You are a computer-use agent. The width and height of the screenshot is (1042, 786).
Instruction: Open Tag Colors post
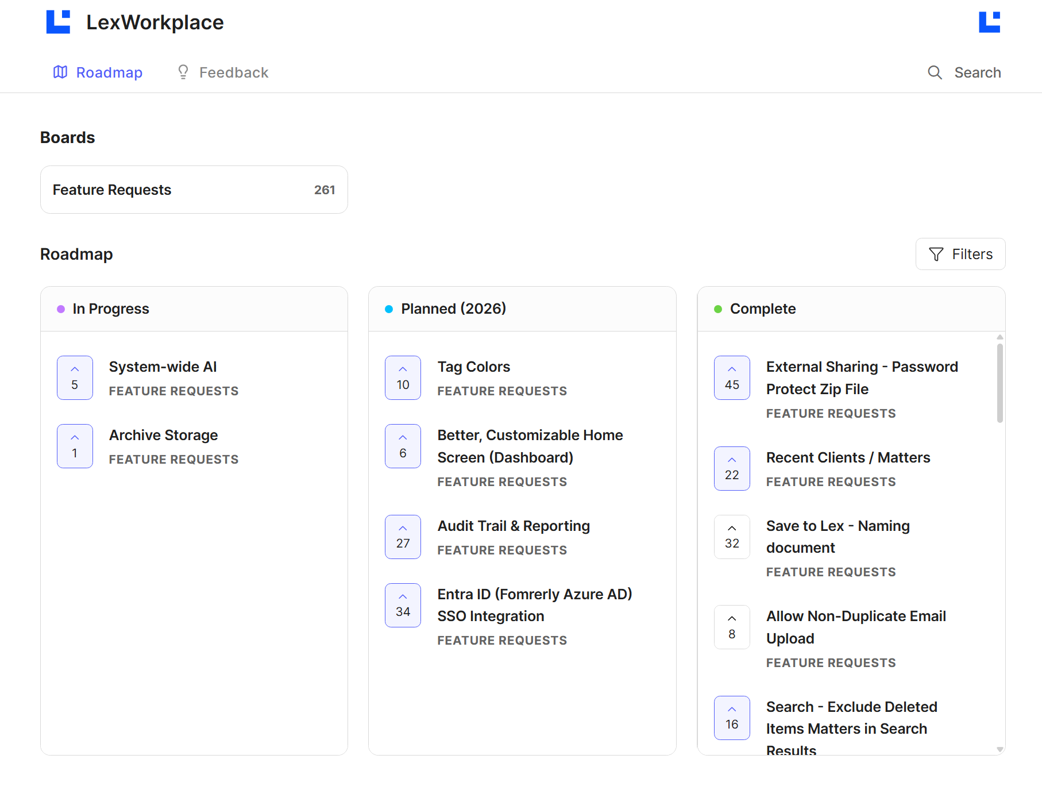click(474, 367)
